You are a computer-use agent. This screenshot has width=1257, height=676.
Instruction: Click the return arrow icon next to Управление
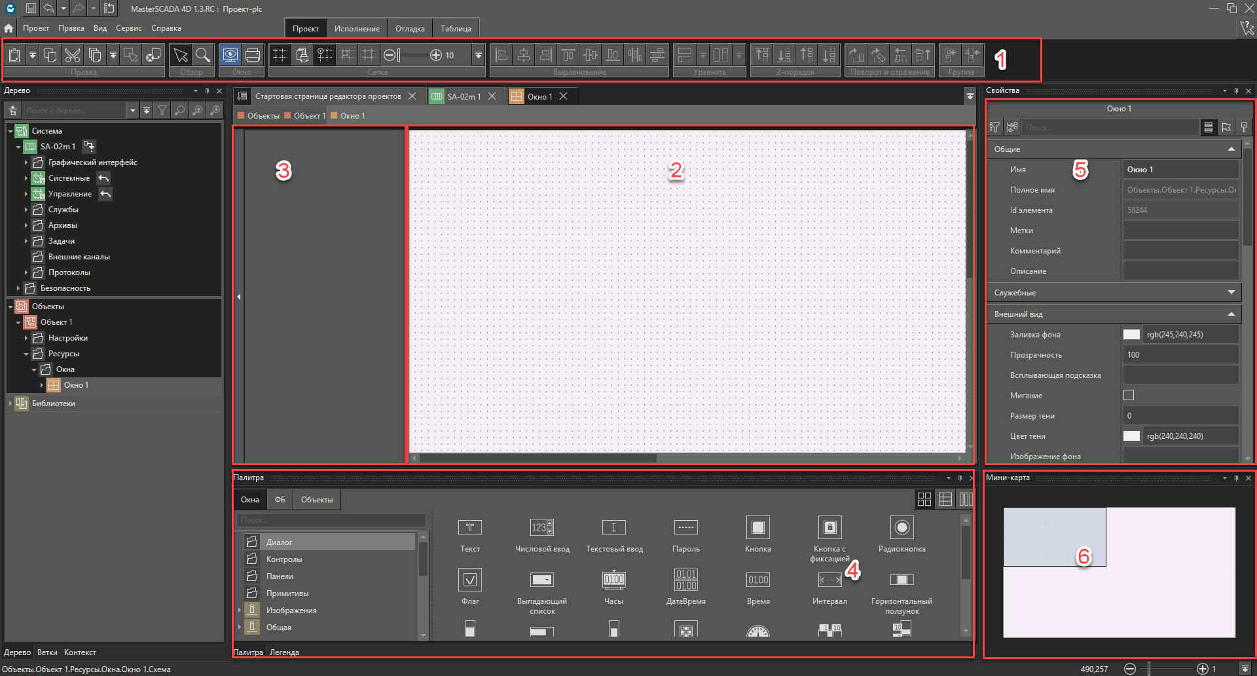click(105, 194)
